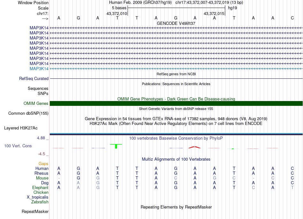303x219 pixels.
Task: Select the Elephant alignment row label
Action: 40,187
